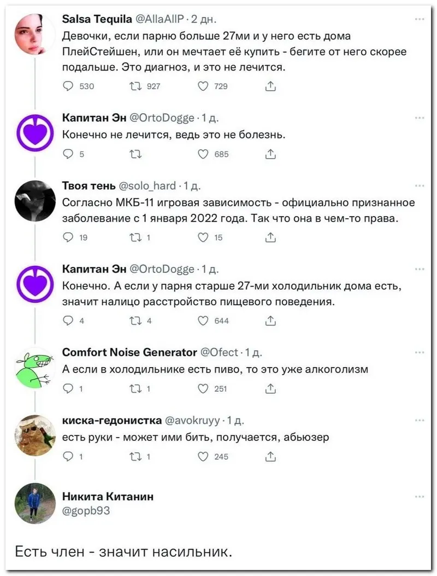Open more options on Salsa Tequila's tweet
This screenshot has height=576, width=437.
coord(420,19)
